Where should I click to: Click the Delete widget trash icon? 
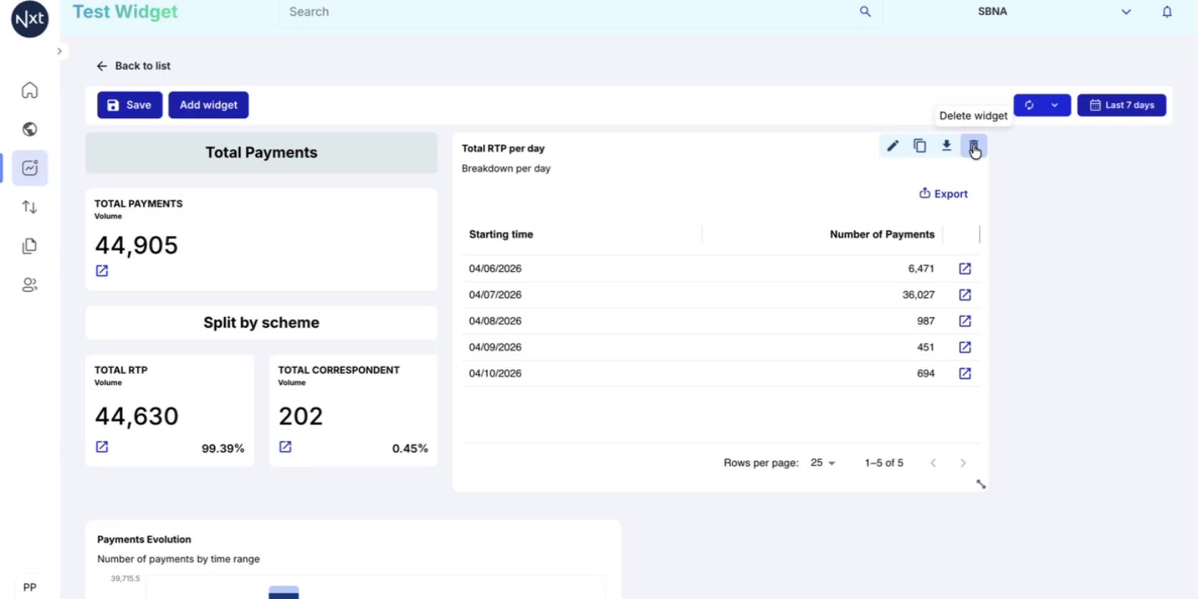tap(973, 146)
